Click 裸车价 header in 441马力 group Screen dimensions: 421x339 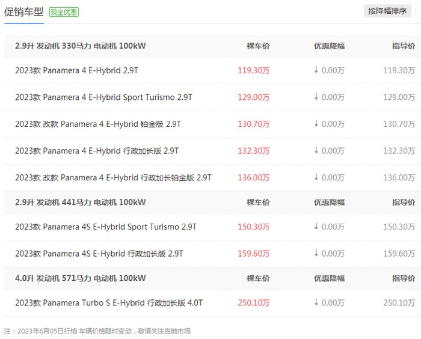(x=258, y=203)
